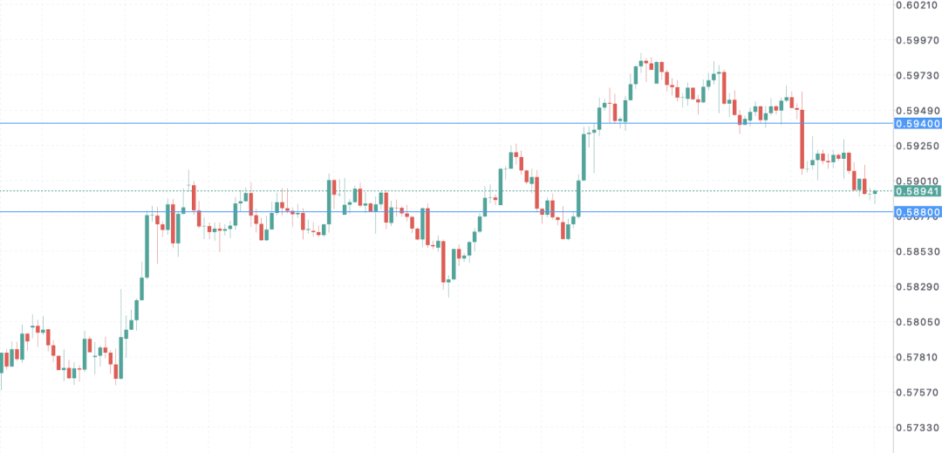942x453 pixels.
Task: Click the 0.58050 price axis label
Action: [x=918, y=323]
